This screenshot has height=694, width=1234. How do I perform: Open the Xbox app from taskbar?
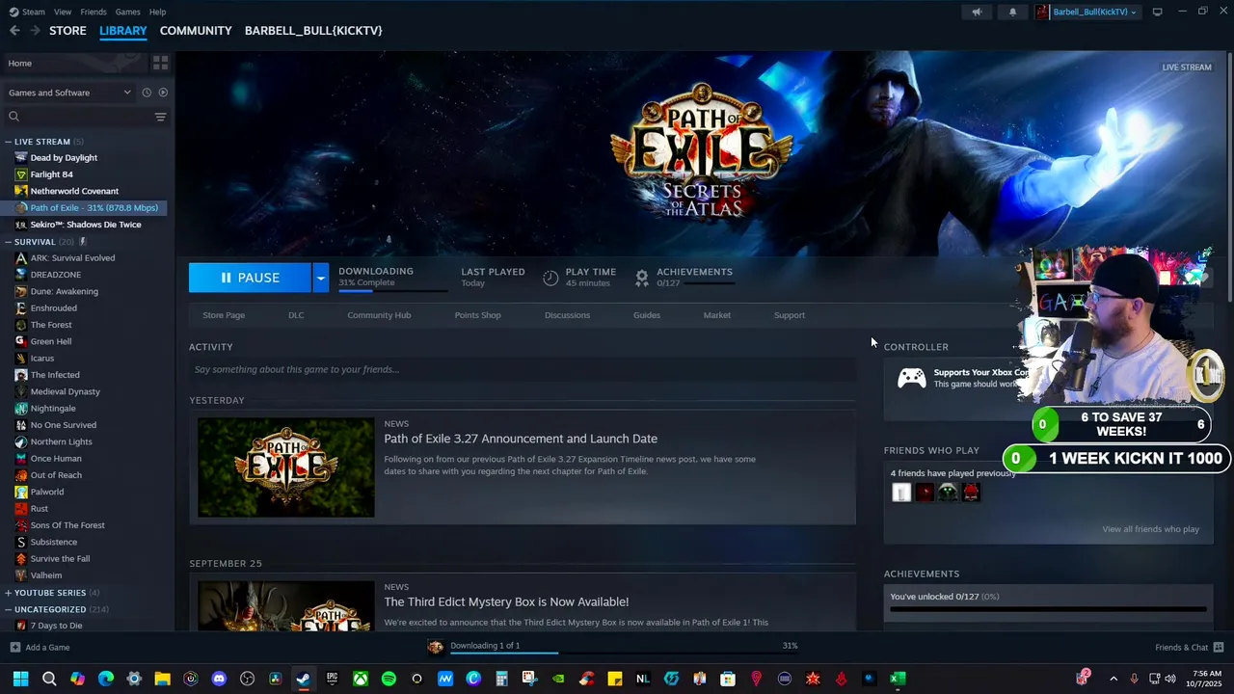pyautogui.click(x=361, y=679)
